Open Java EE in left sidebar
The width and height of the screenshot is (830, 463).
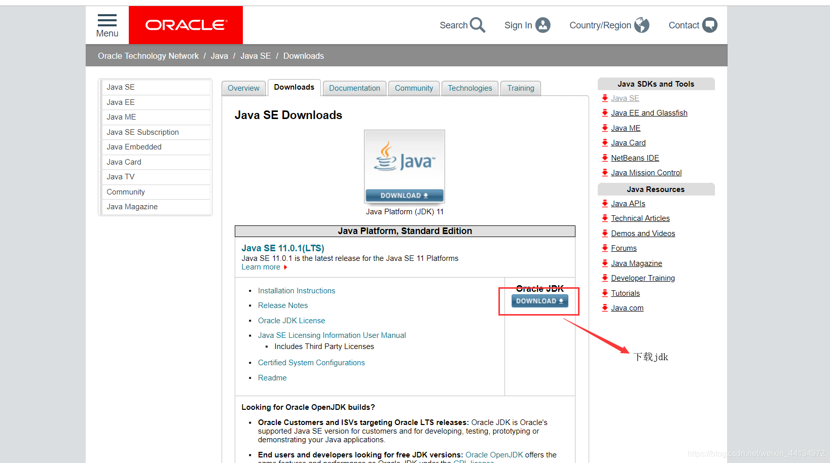coord(156,102)
